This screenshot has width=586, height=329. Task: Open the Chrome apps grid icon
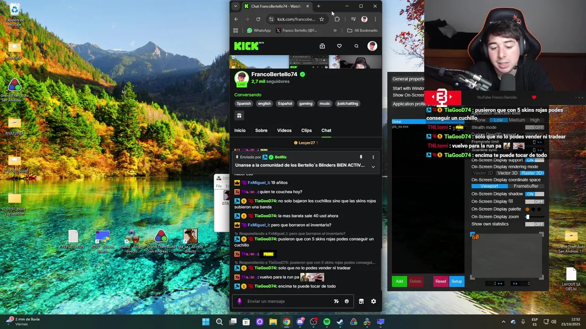236,31
